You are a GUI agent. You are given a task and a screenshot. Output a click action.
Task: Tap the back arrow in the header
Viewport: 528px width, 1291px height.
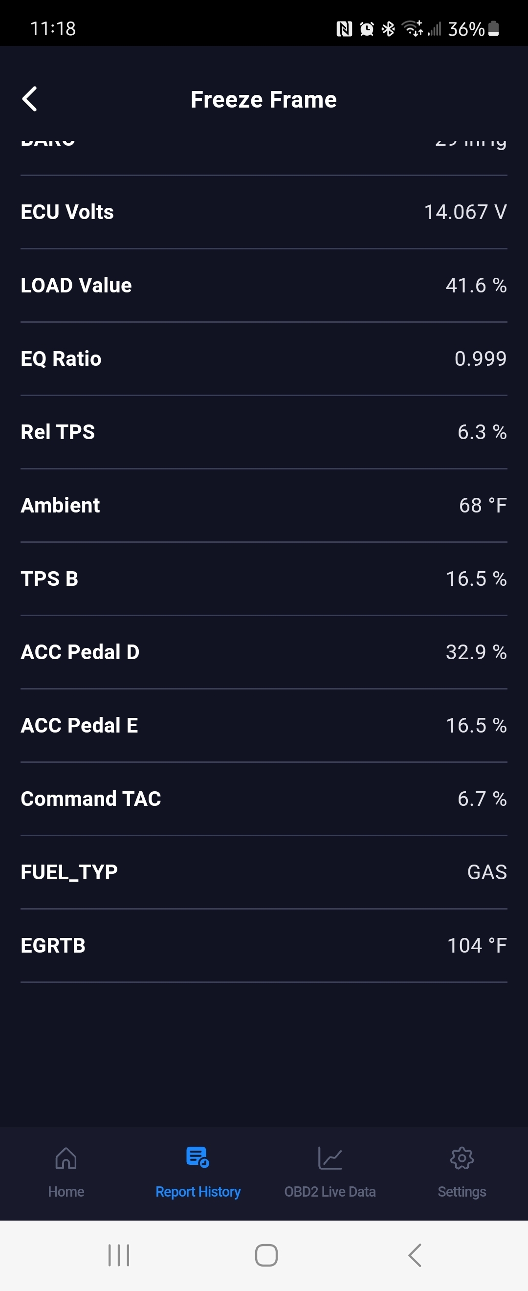pos(30,99)
